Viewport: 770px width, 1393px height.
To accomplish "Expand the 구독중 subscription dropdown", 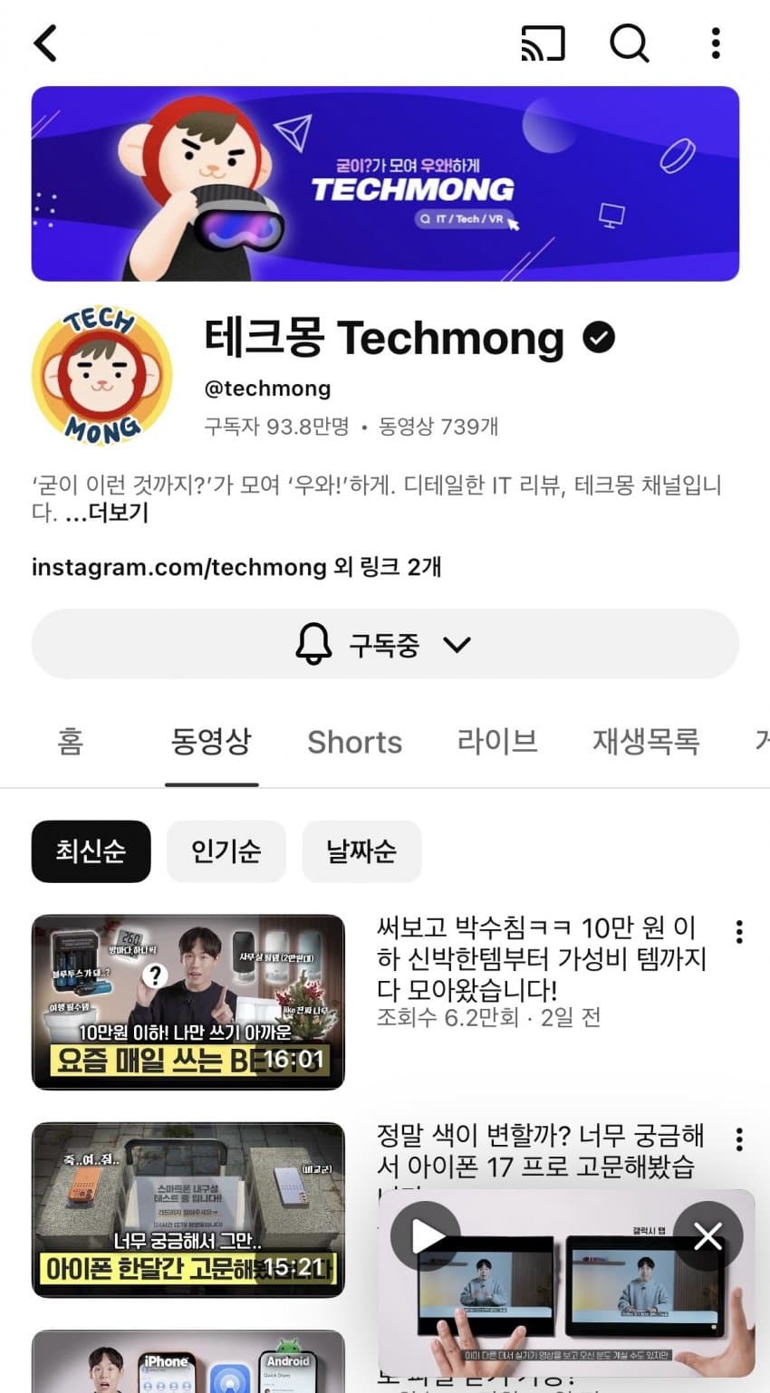I will click(x=385, y=644).
